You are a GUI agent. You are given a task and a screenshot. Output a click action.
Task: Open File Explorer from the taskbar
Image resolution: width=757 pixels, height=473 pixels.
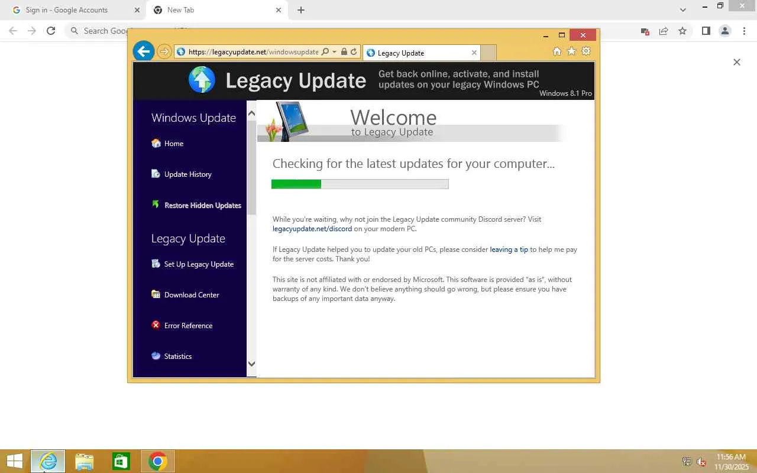[x=85, y=461]
